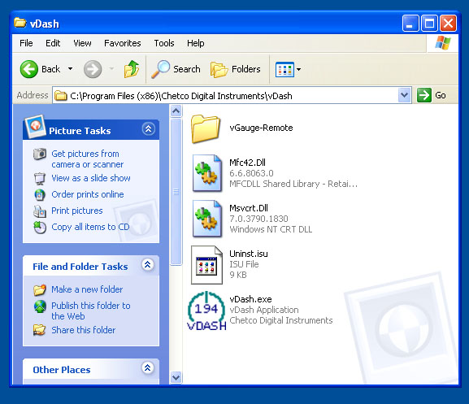Viewport: 469px width, 404px height.
Task: Select the Mfc42.Dll file icon
Action: pos(207,173)
